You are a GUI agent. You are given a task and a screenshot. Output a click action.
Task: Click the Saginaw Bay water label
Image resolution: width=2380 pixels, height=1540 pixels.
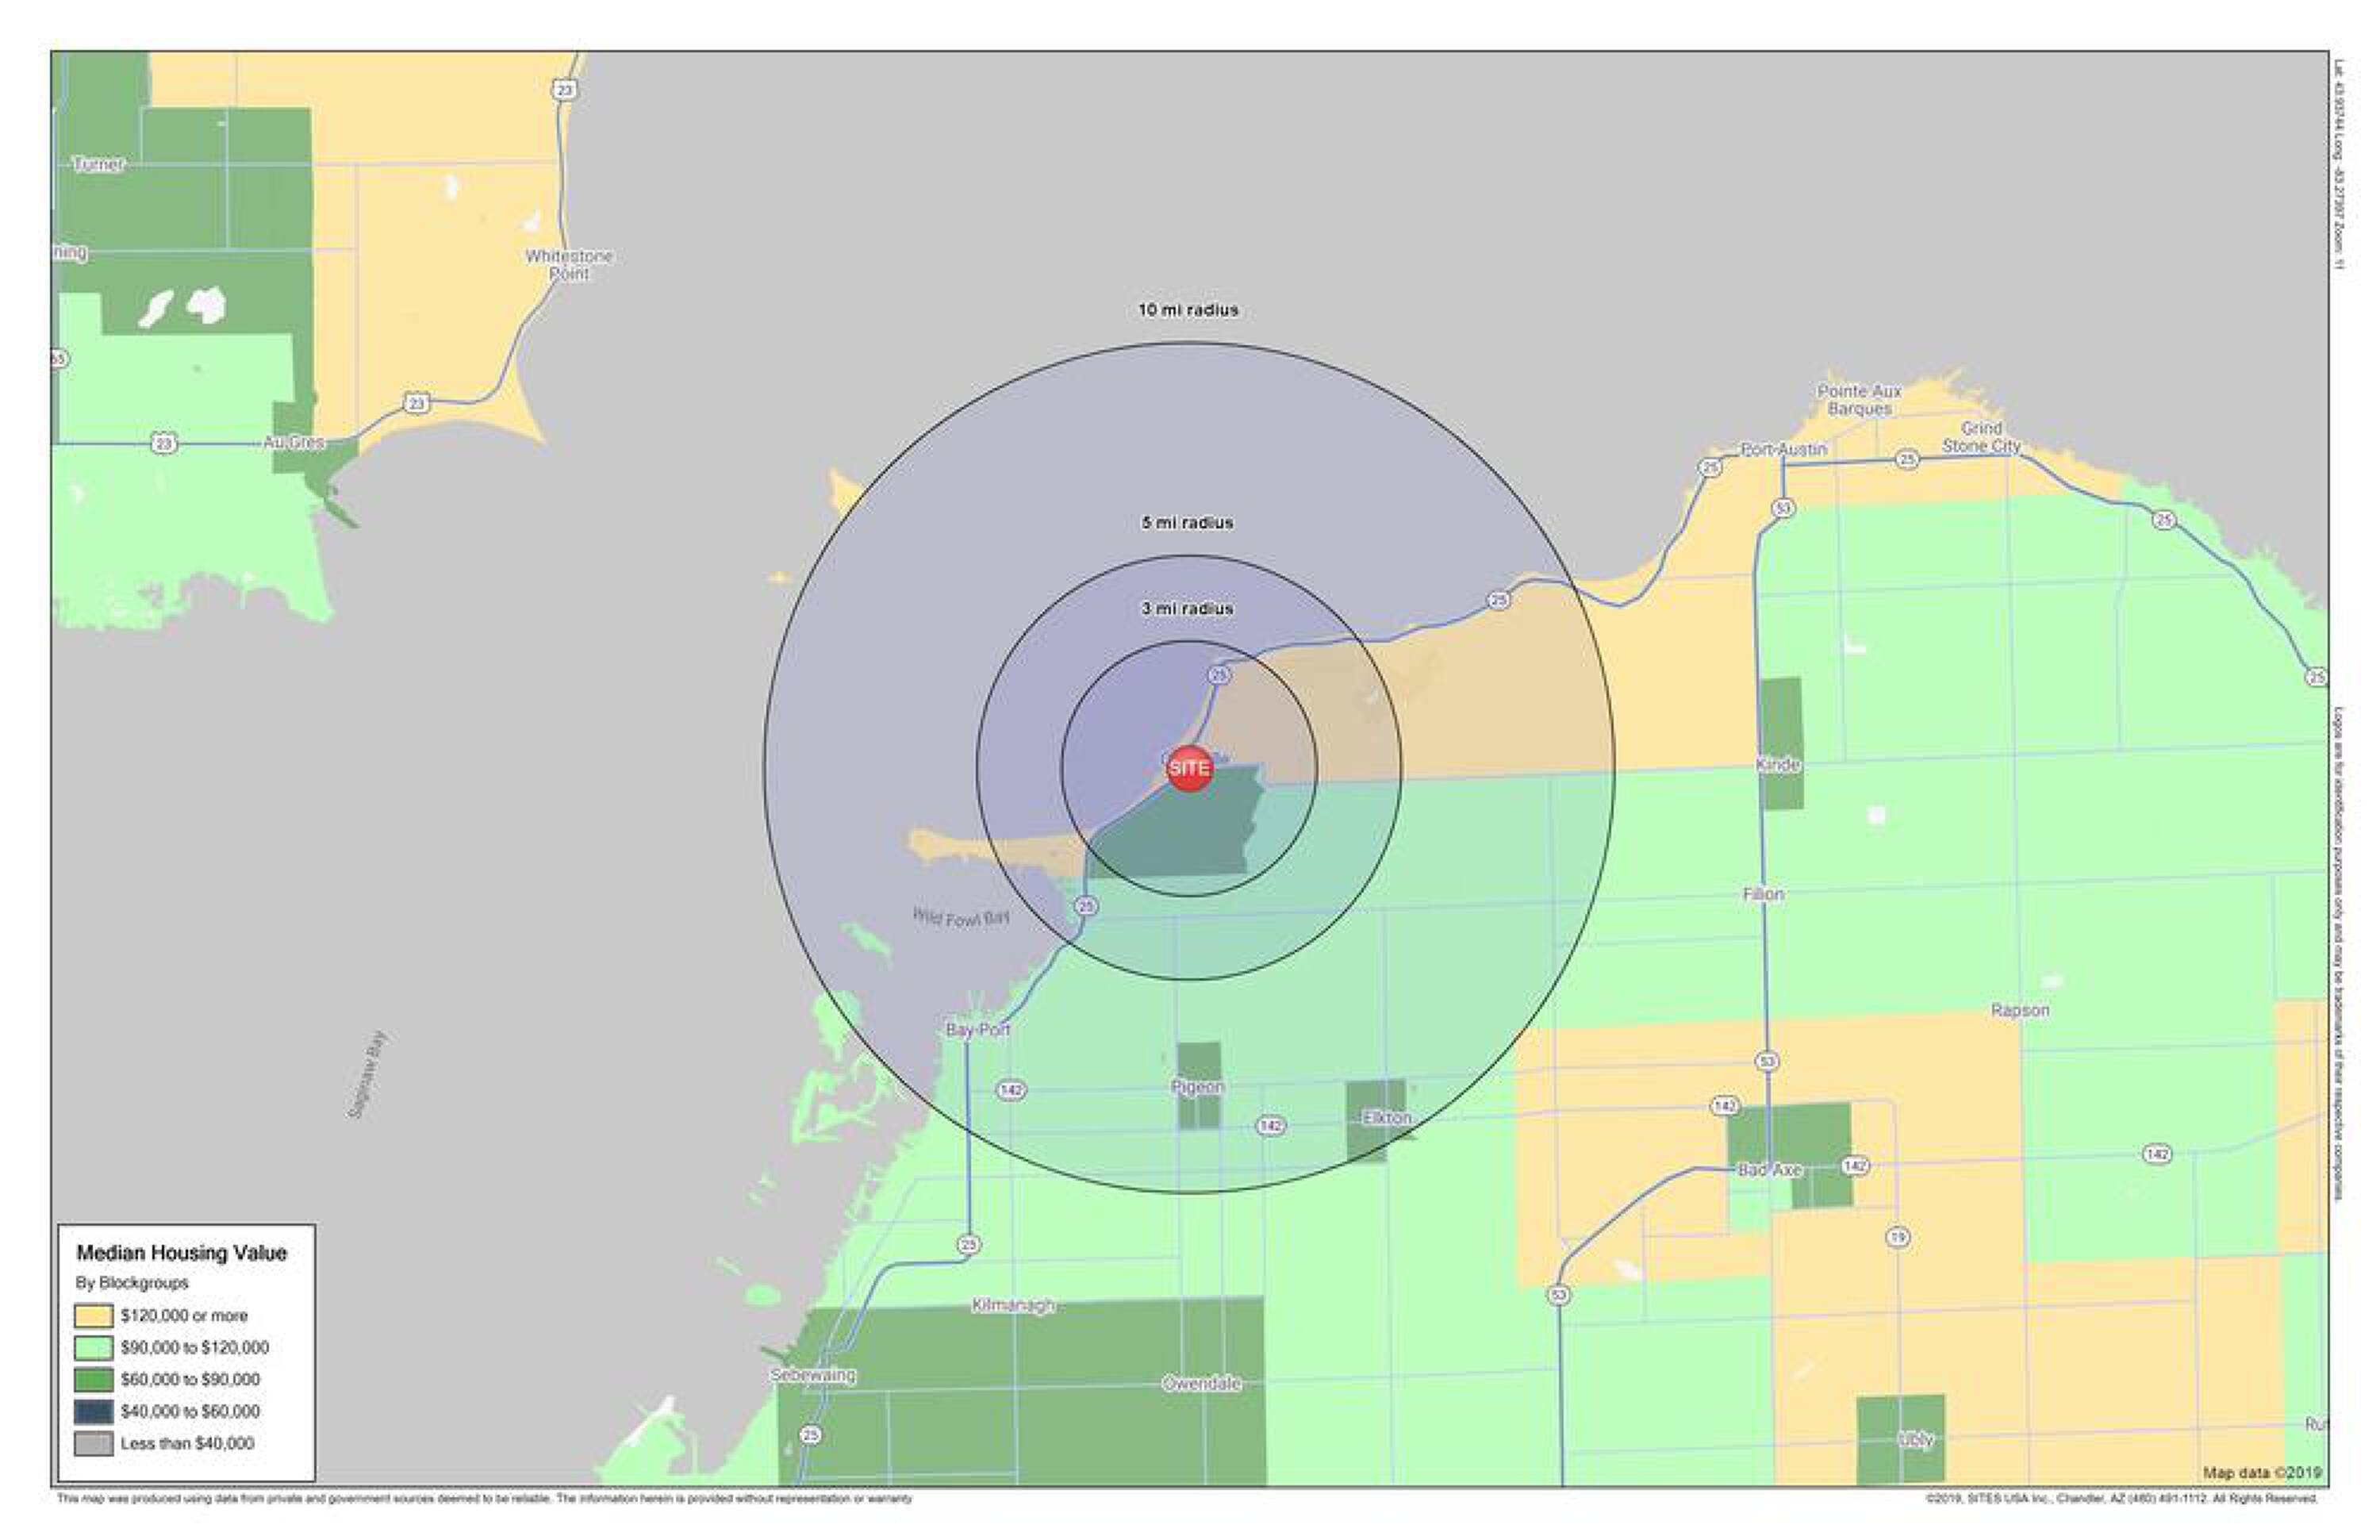(367, 1075)
